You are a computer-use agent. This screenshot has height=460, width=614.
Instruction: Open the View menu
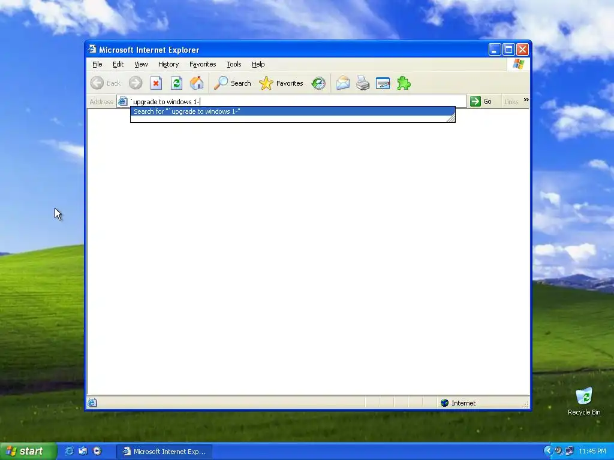tap(141, 64)
